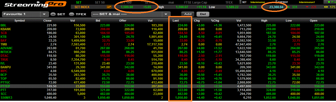Switch to the SET index tab
The height and width of the screenshot is (102, 336).
(x=79, y=2)
